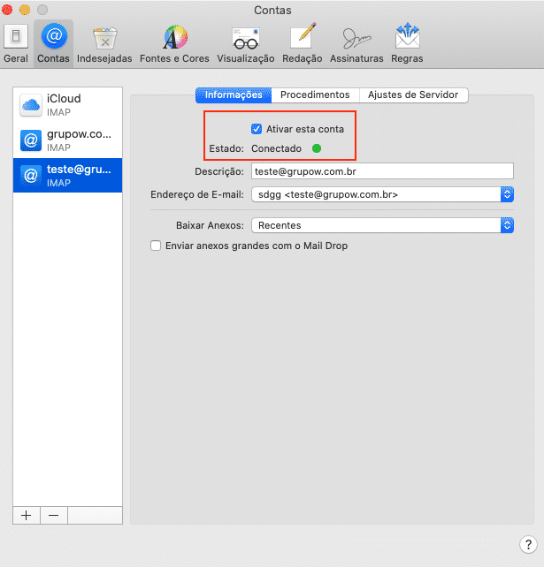Open Redação composing preferences
The width and height of the screenshot is (544, 567).
[302, 43]
